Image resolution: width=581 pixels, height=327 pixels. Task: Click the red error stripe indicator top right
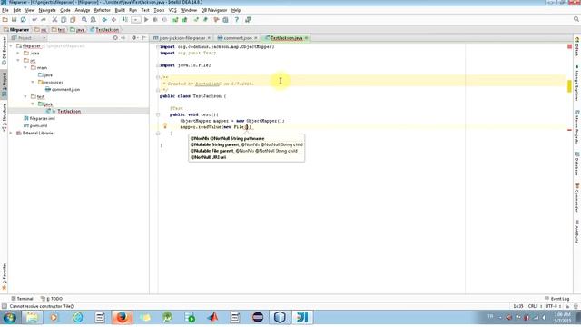click(569, 46)
